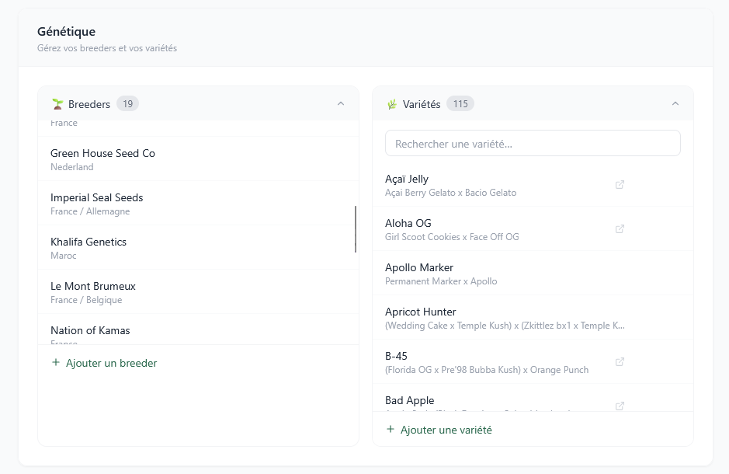Select Green House Seed Co breeder
The width and height of the screenshot is (729, 474).
[198, 159]
